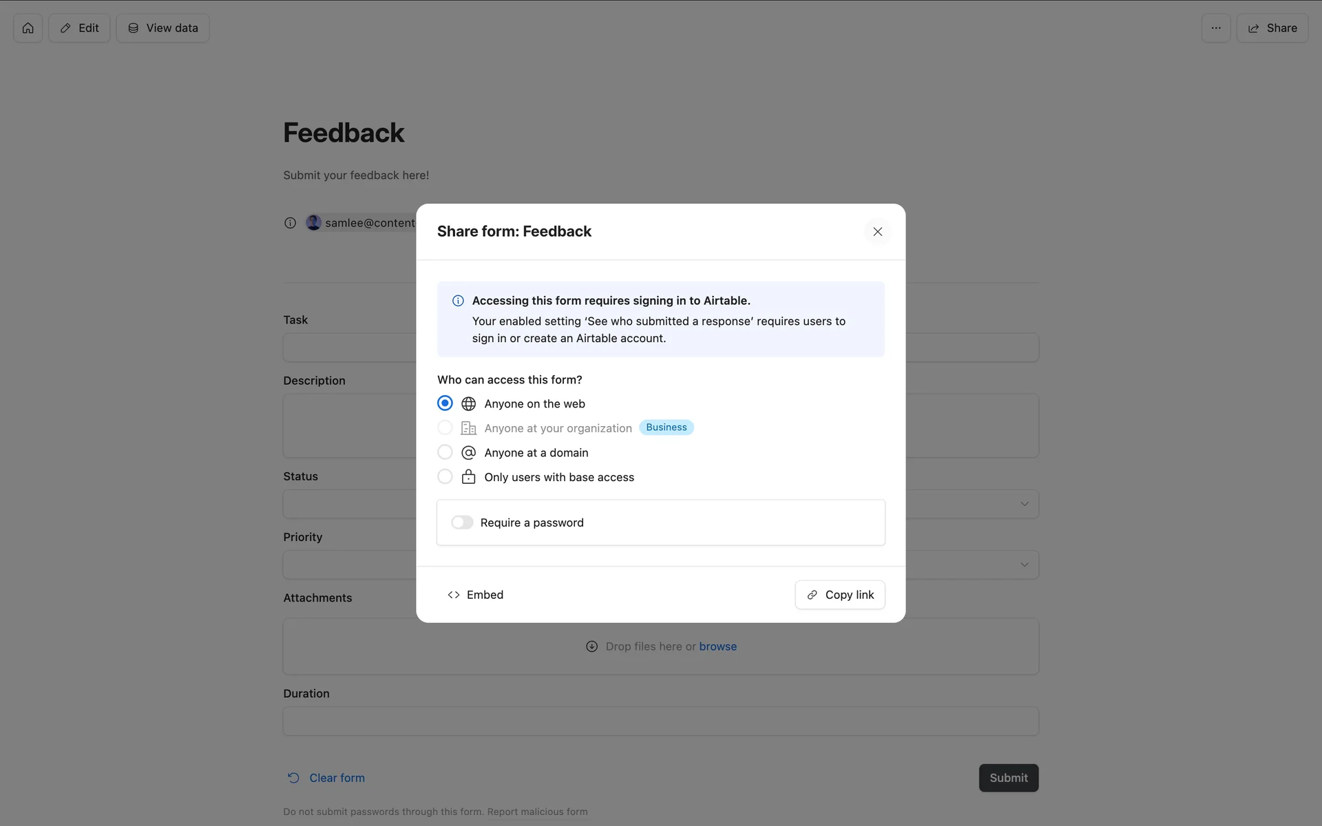Screen dimensions: 1322x826
Task: Click the browse files link
Action: coord(717,646)
